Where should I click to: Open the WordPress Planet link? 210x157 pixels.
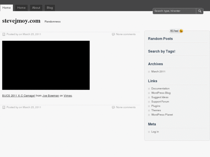coord(162,115)
